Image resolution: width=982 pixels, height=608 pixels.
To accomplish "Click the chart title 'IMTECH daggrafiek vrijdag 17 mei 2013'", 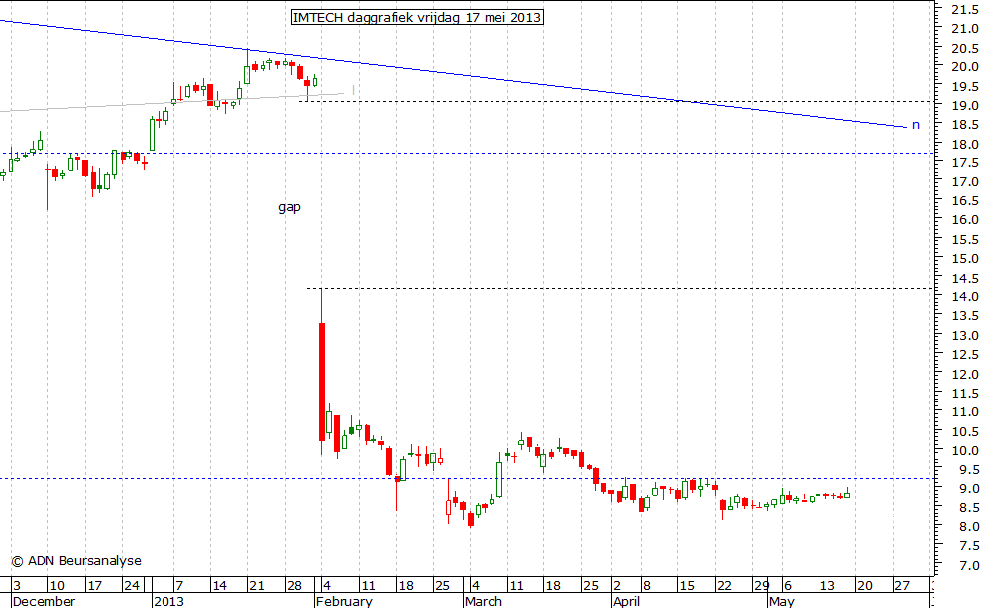I will 417,18.
